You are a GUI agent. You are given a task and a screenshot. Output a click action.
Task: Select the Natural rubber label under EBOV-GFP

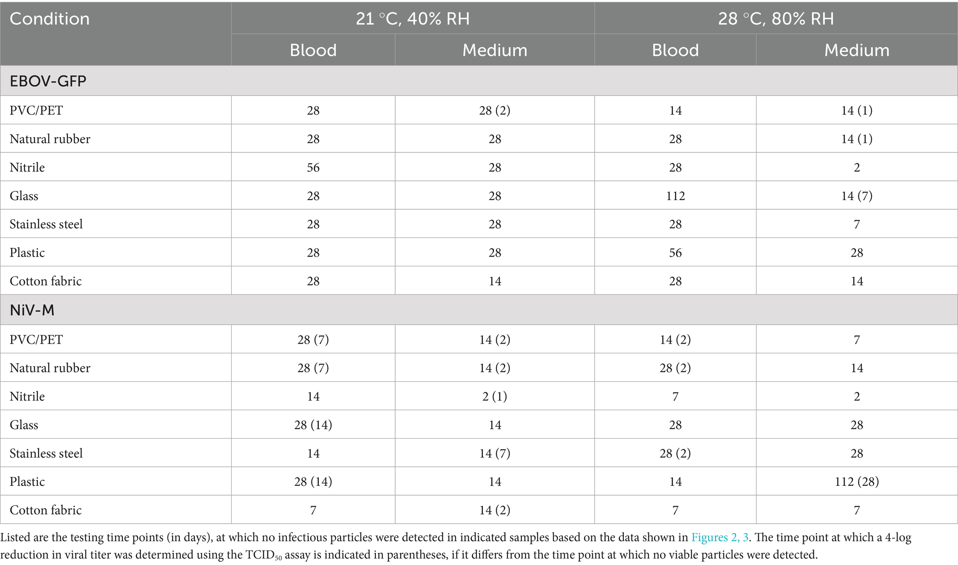pyautogui.click(x=50, y=139)
